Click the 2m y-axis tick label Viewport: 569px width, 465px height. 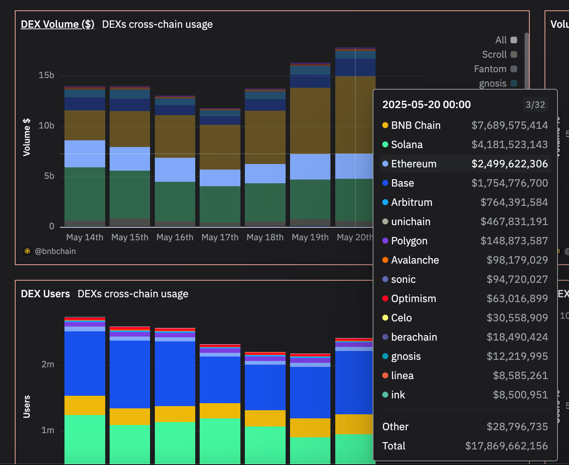48,365
